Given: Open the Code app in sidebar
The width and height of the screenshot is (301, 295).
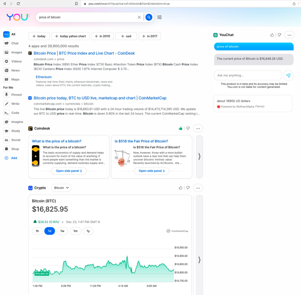Looking at the screenshot, I should 11,113.
